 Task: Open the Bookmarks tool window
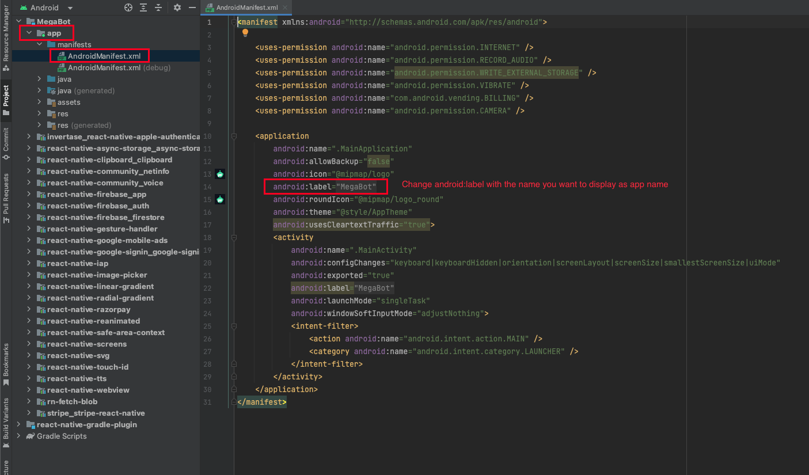(x=6, y=364)
